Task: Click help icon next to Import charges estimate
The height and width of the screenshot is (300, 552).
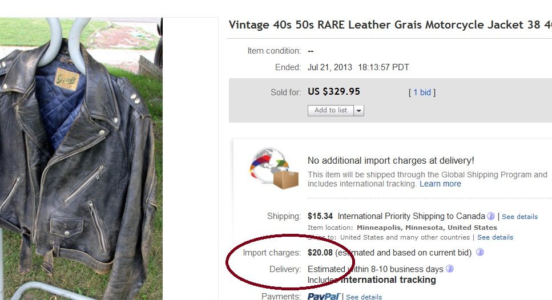Action: pyautogui.click(x=480, y=252)
